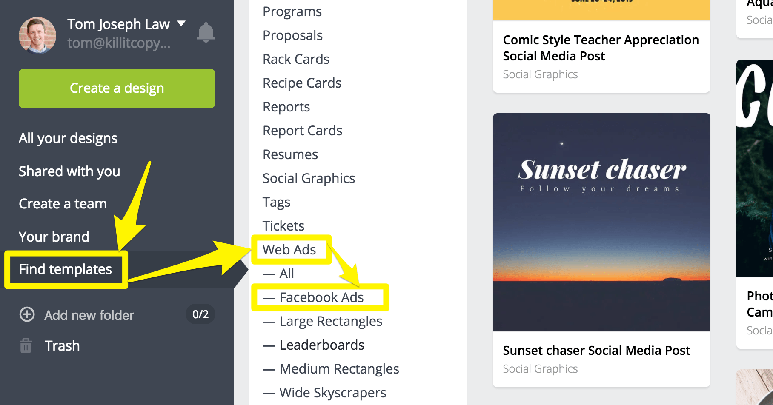773x405 pixels.
Task: Click the notification bell icon
Action: pyautogui.click(x=206, y=32)
